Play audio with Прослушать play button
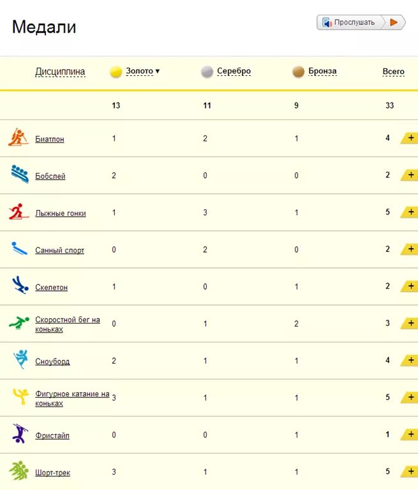Image resolution: width=418 pixels, height=490 pixels. [394, 22]
